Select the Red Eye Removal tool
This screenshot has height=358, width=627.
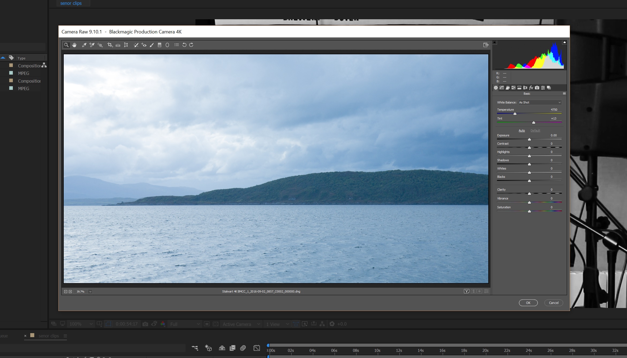pos(144,45)
